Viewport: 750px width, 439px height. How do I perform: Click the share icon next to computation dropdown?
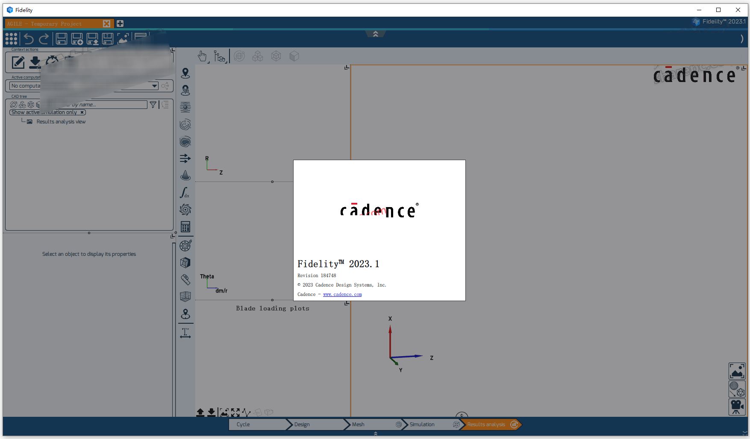(x=165, y=86)
